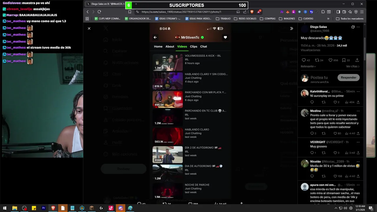Bookmark the main post (22 saves)
Image resolution: width=377 pixels, height=212 pixels.
(344, 60)
